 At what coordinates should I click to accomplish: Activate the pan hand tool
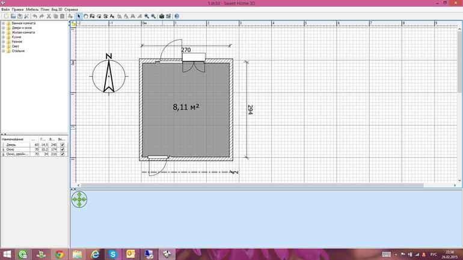[x=85, y=16]
